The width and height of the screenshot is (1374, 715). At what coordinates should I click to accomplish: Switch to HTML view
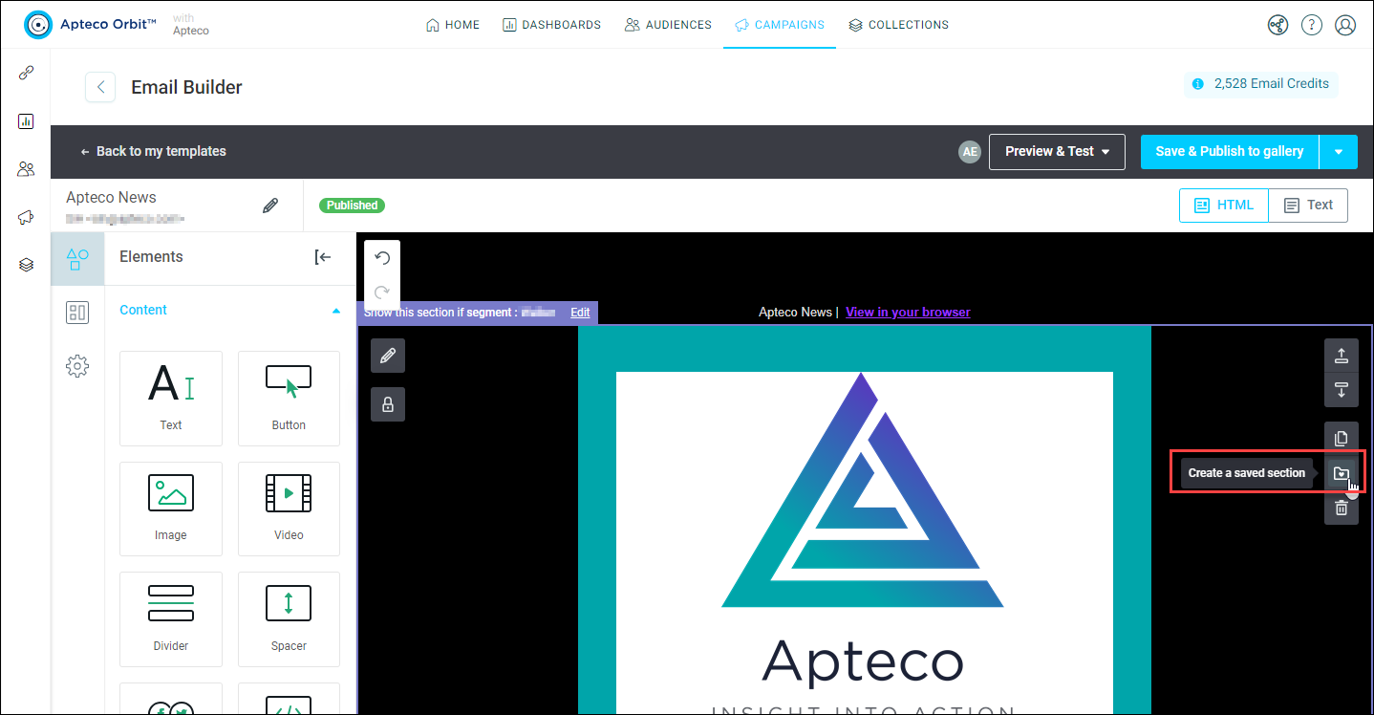click(x=1224, y=206)
